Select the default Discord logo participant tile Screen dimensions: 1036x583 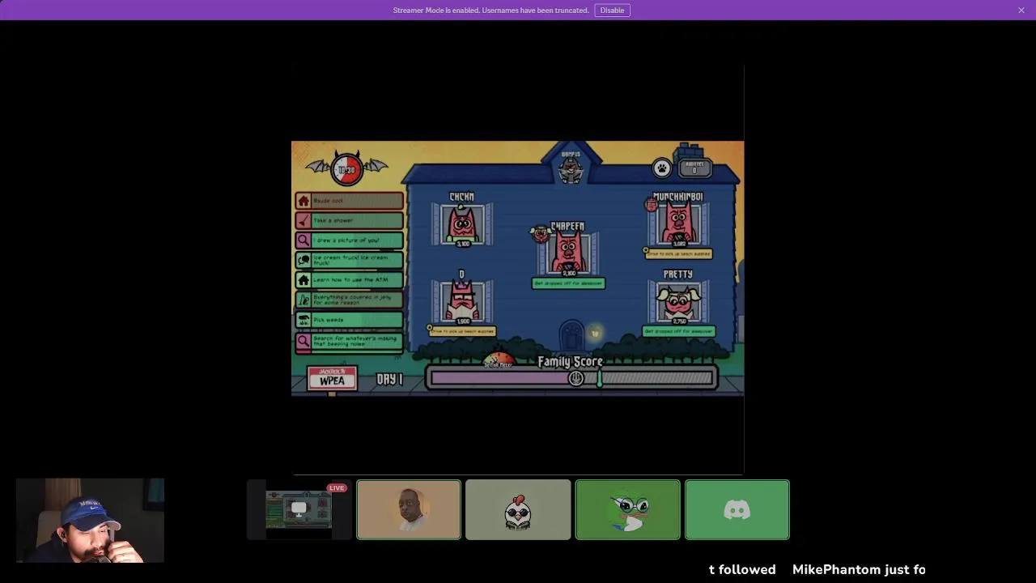[737, 509]
